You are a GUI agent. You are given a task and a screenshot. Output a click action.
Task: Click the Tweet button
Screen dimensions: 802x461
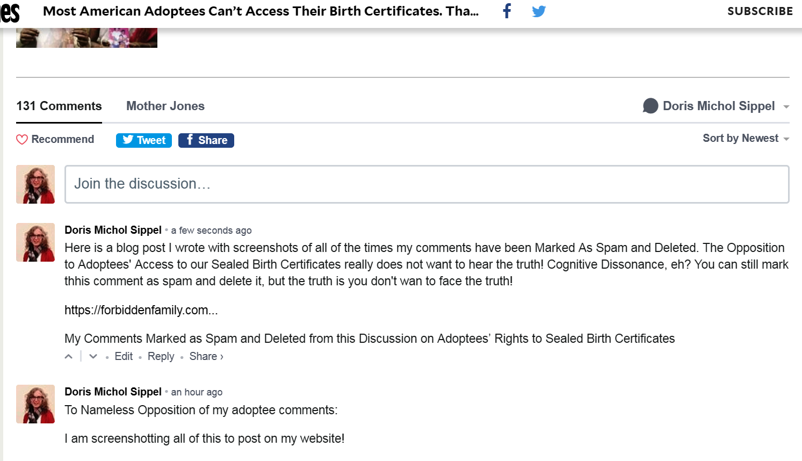point(143,140)
